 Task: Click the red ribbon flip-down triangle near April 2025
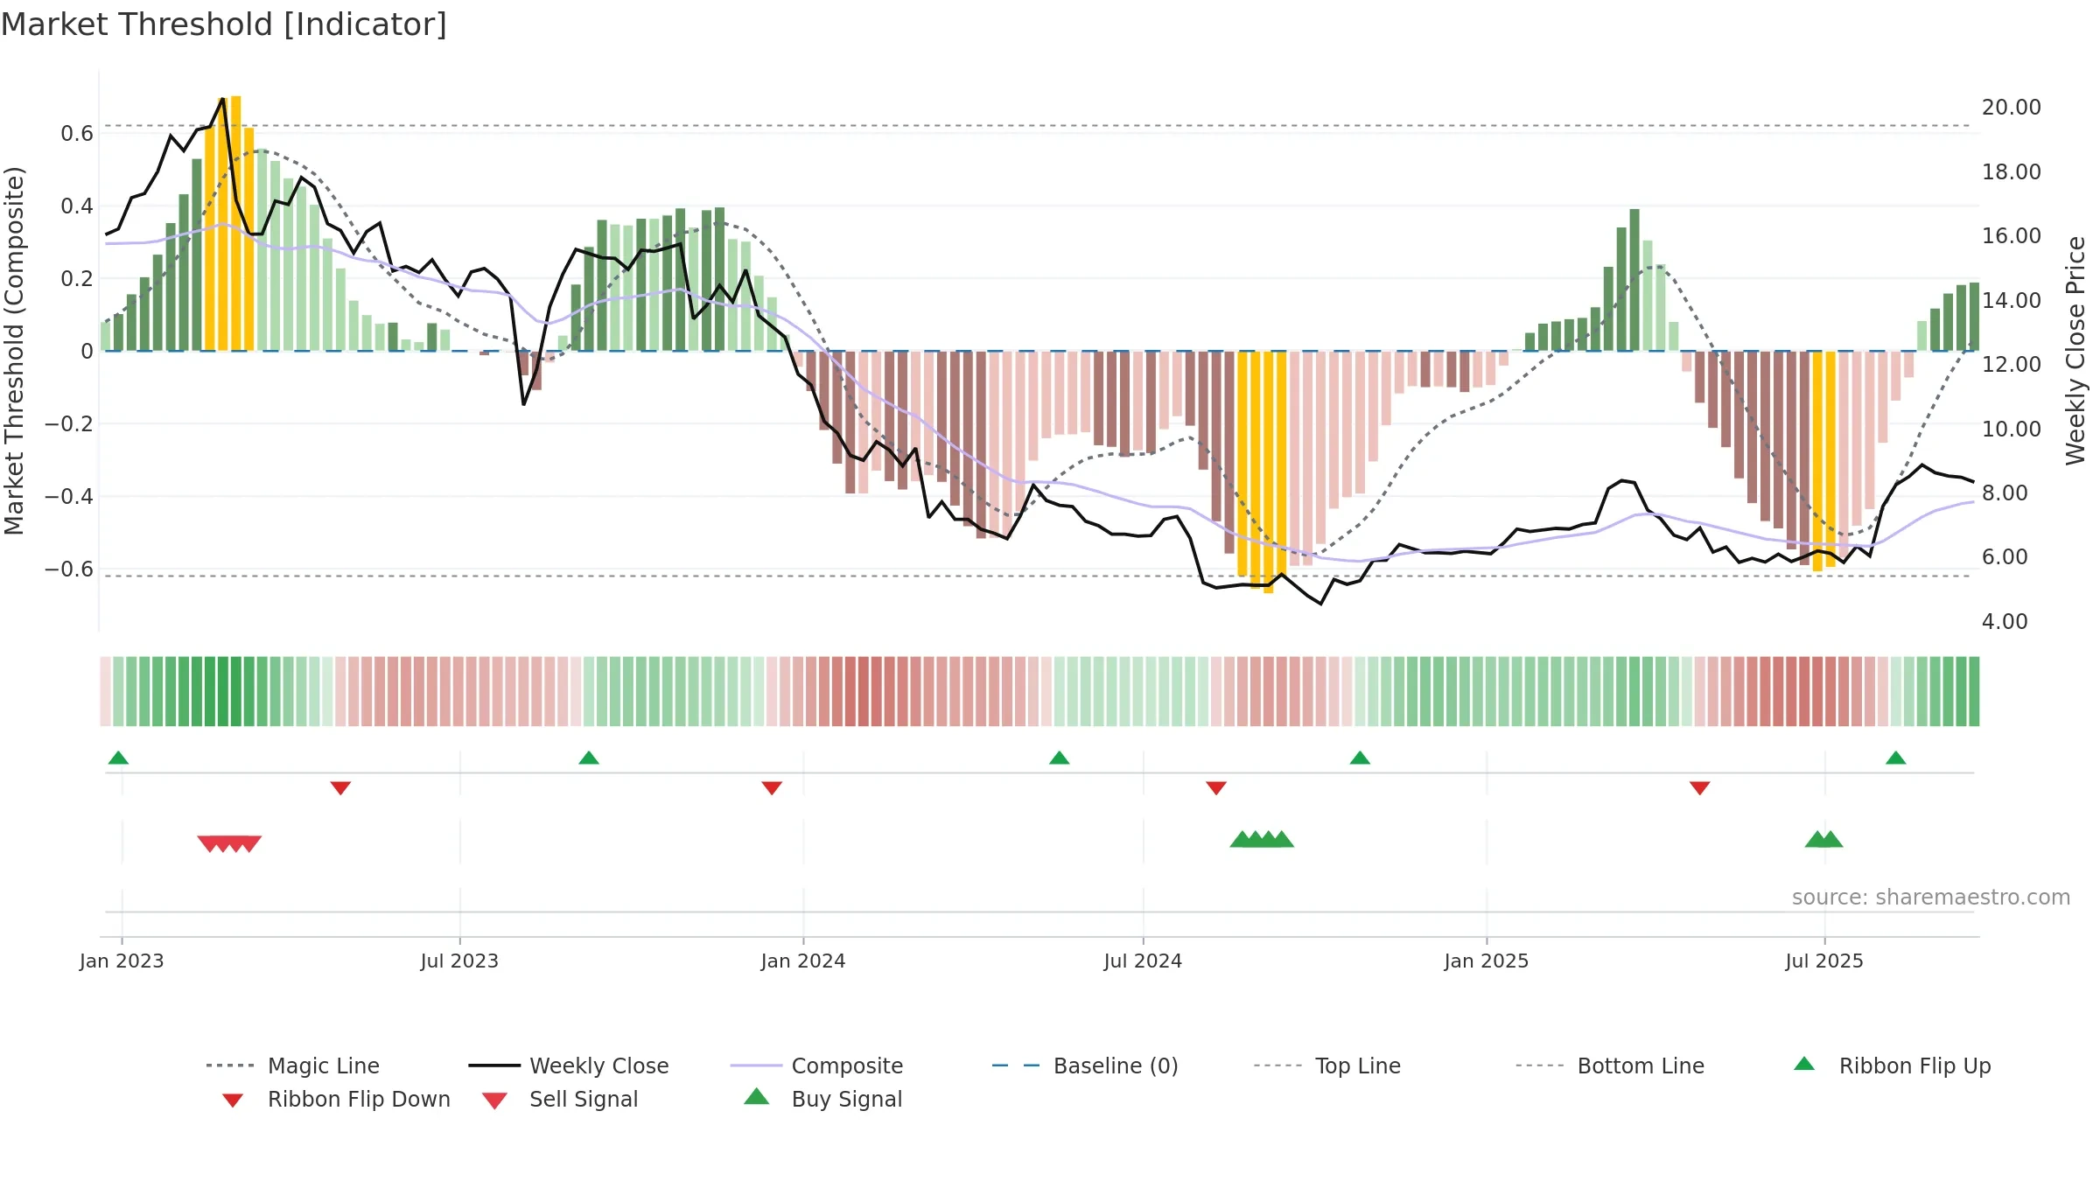[x=1700, y=788]
